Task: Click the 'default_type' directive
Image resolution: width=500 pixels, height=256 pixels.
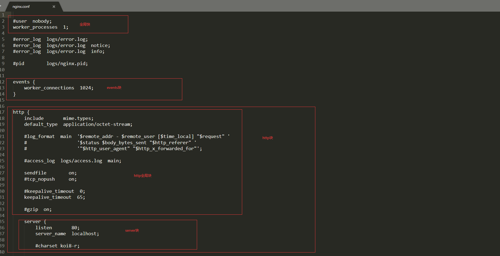Action: (x=41, y=124)
